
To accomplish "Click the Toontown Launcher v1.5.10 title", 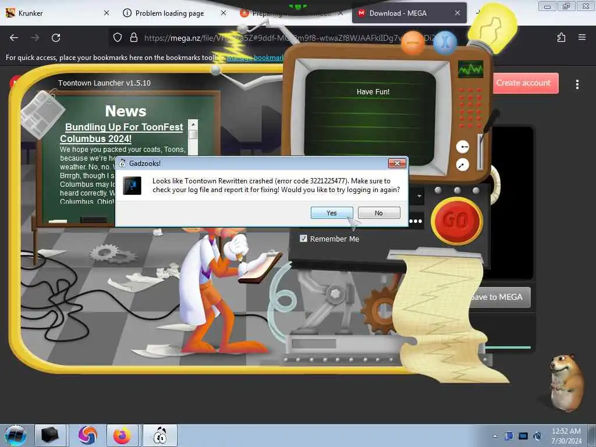I will [104, 83].
